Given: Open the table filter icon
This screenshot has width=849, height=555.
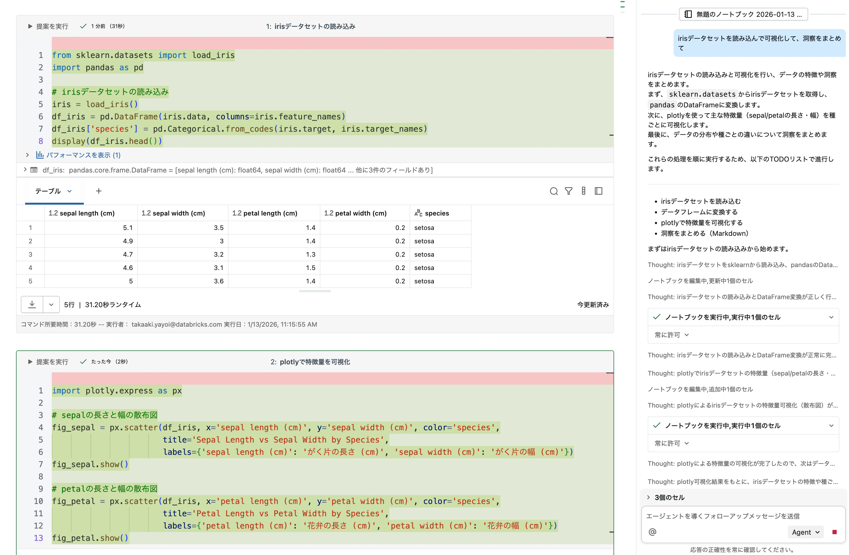Looking at the screenshot, I should click(569, 191).
